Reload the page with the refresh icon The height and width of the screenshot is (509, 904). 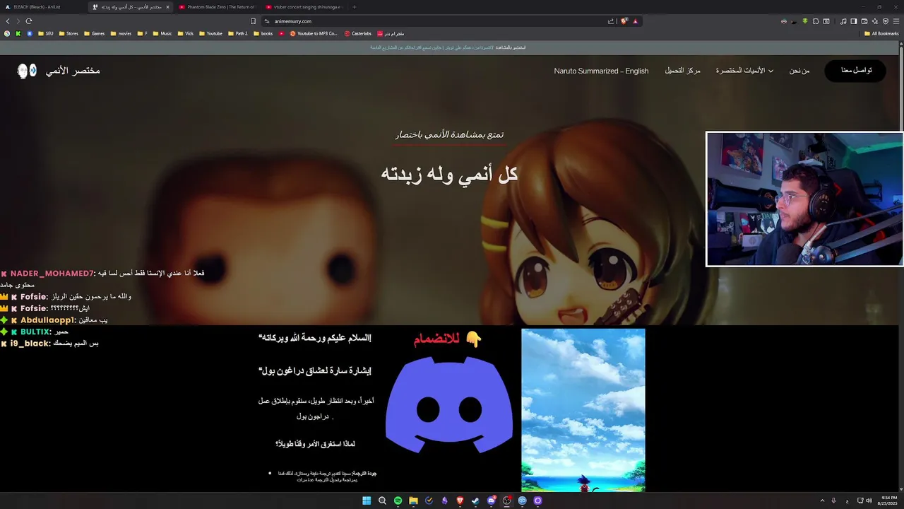[x=29, y=21]
